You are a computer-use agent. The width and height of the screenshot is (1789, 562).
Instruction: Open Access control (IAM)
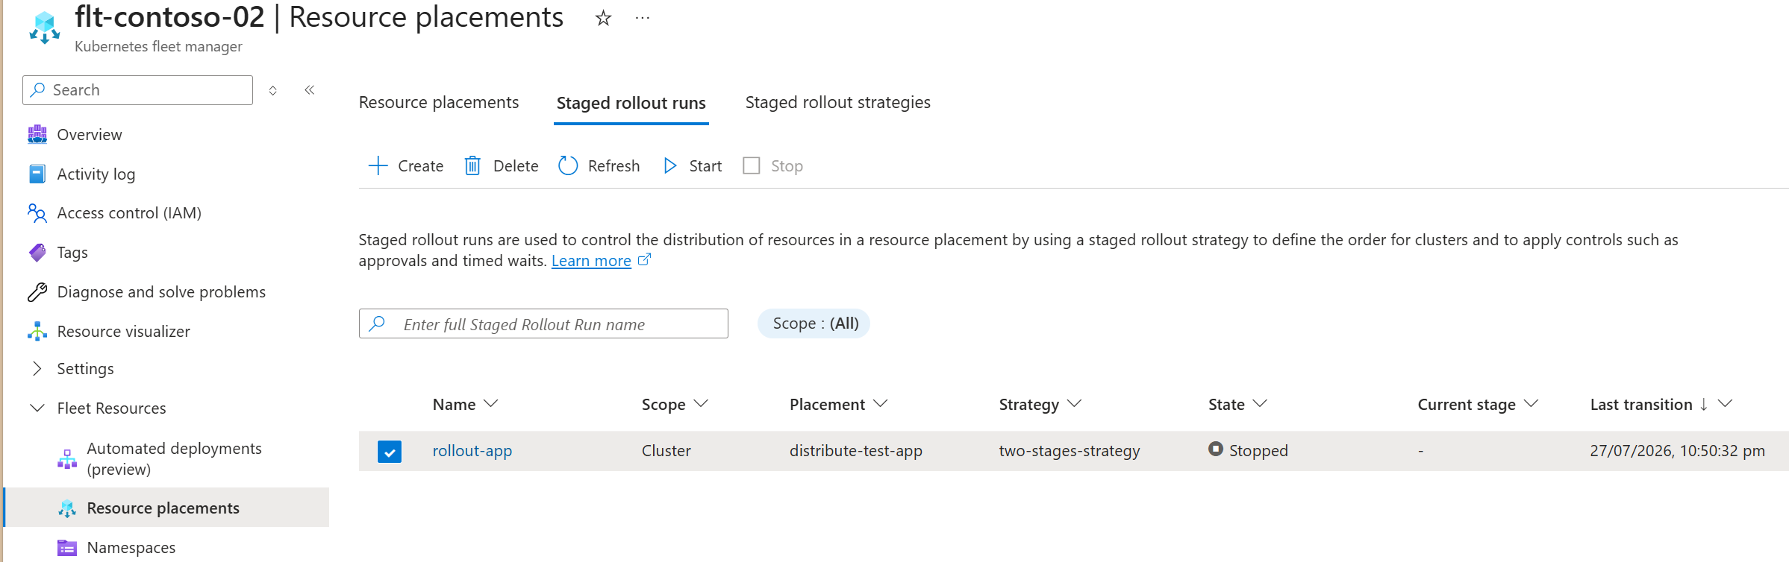(x=129, y=213)
